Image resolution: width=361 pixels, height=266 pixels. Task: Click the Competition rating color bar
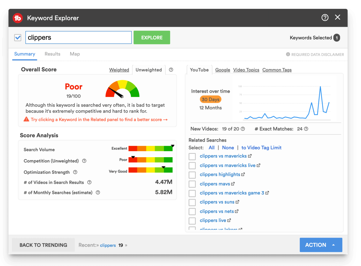[150, 160]
